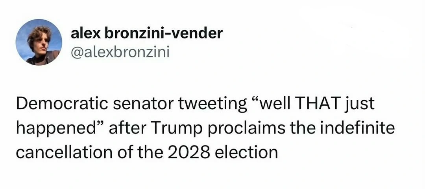
Task: Click alex bronzini-vender's profile avatar
Action: click(x=39, y=42)
